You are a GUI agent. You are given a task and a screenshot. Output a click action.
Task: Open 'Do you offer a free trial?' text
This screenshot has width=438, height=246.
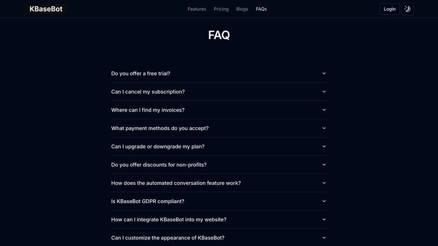[141, 73]
